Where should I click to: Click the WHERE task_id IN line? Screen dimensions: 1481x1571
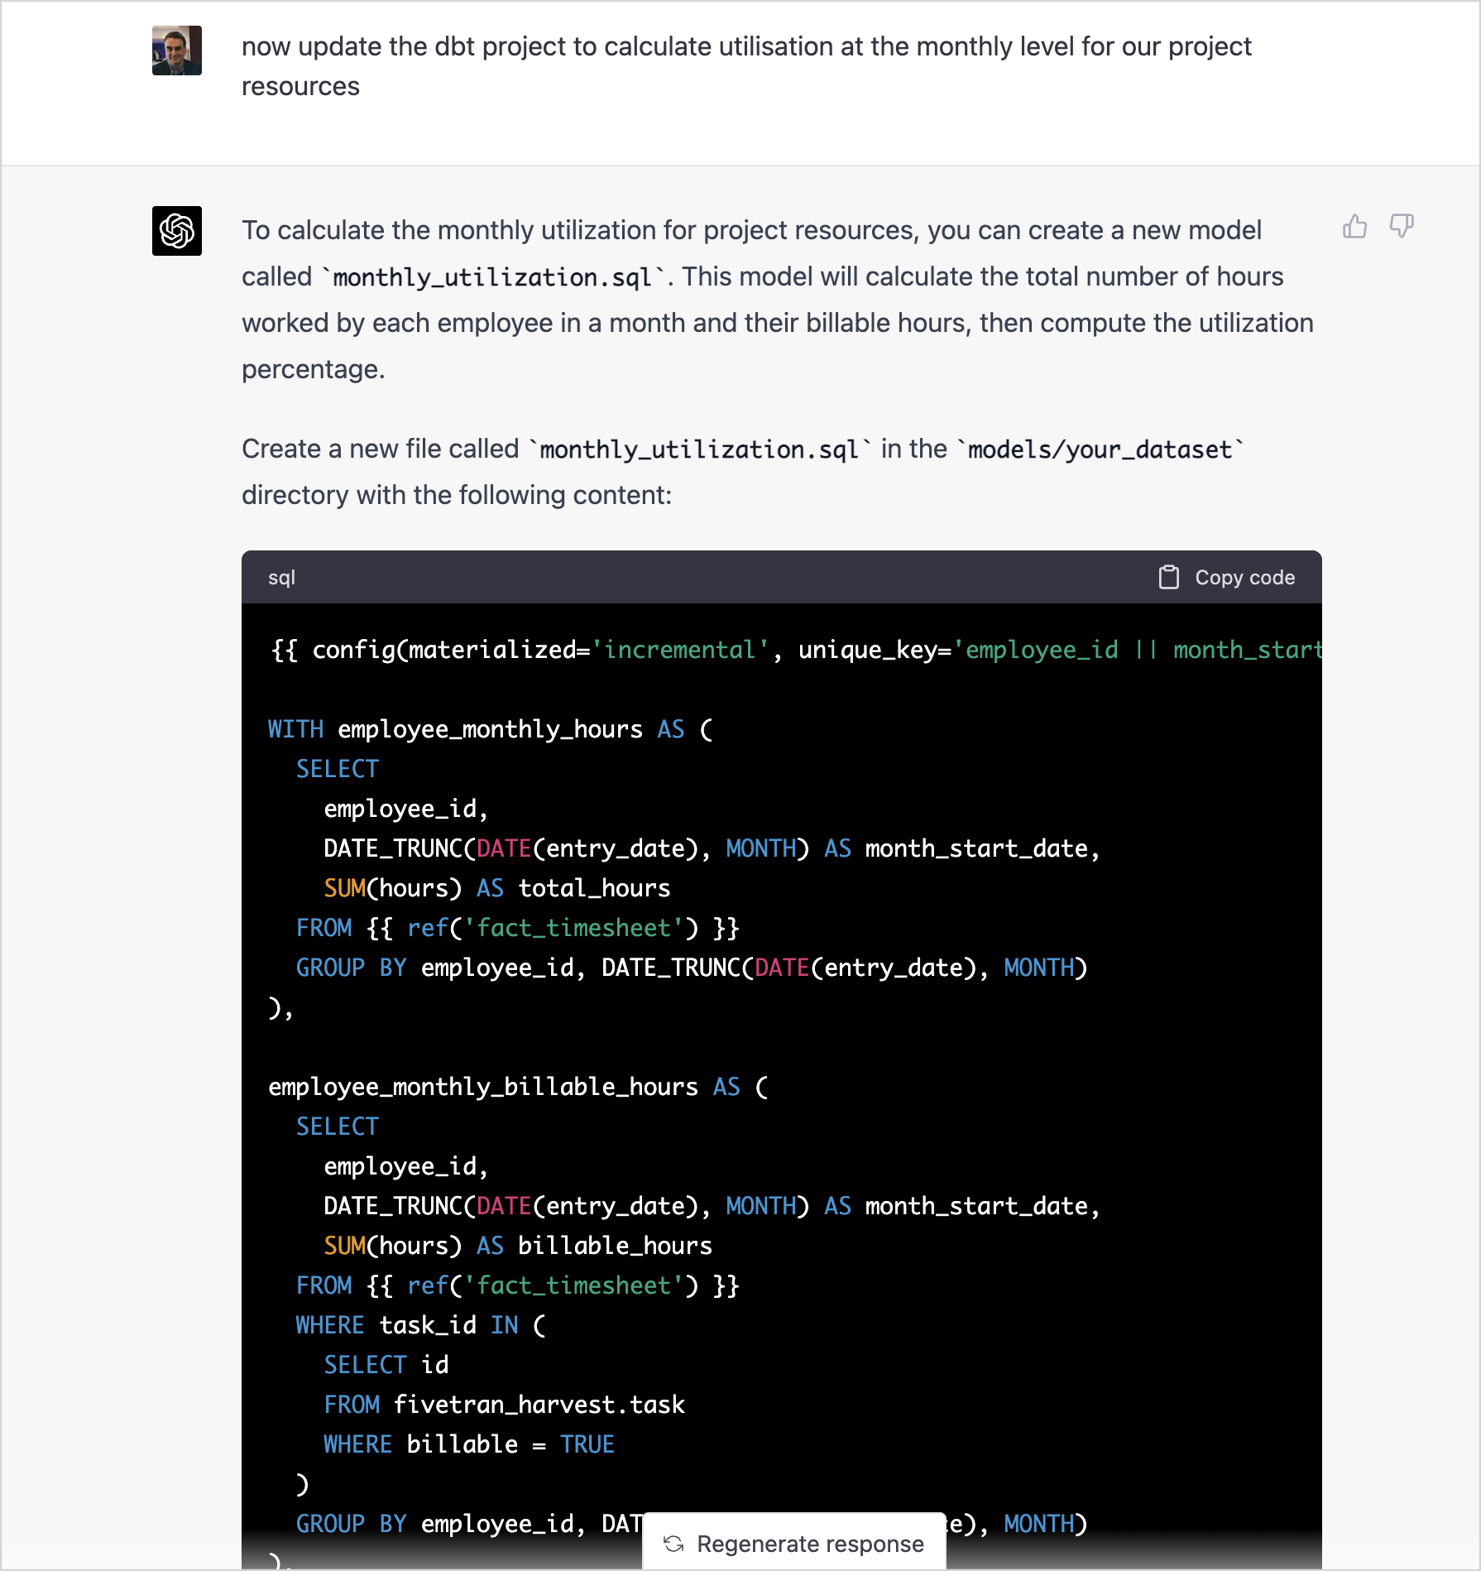(x=420, y=1325)
